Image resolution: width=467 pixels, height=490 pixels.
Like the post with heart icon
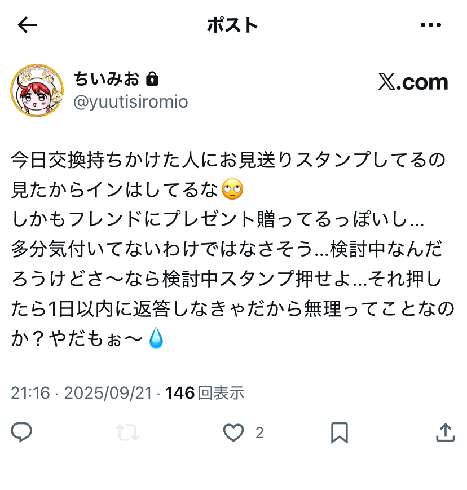pos(233,433)
